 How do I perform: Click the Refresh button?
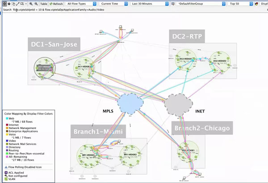pos(56,4)
